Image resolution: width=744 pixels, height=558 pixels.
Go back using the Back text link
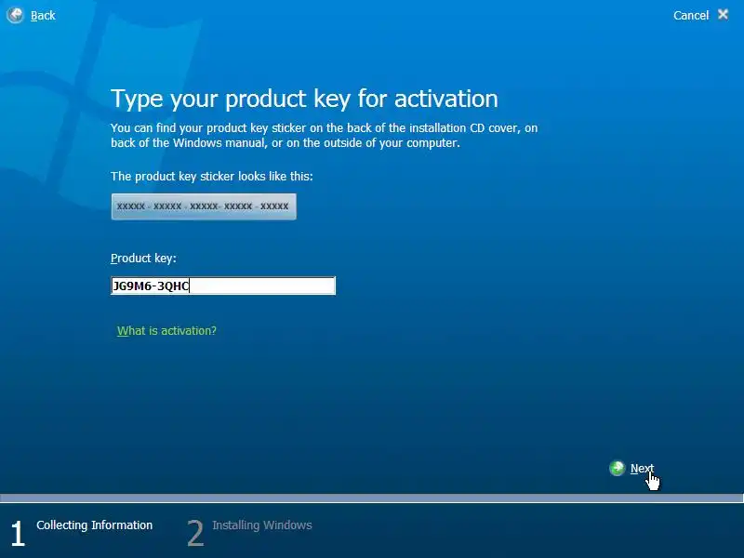tap(43, 16)
